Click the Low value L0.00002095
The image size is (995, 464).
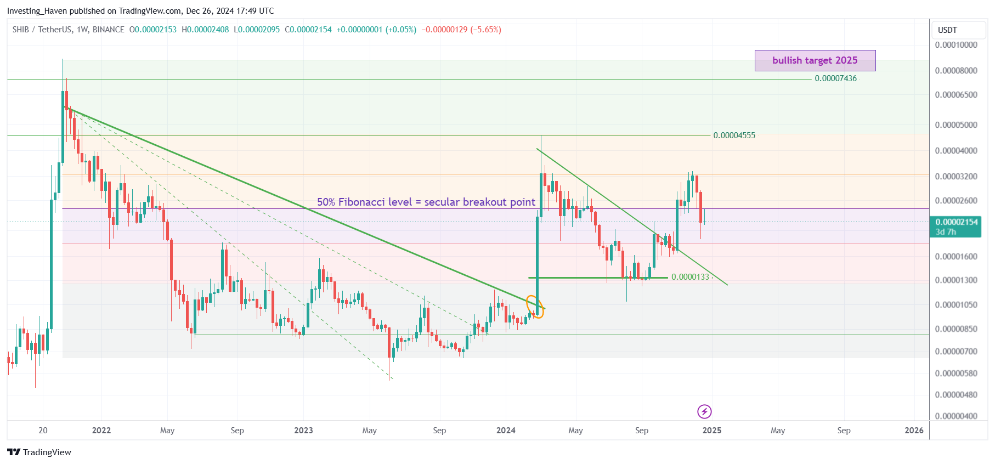tap(257, 30)
